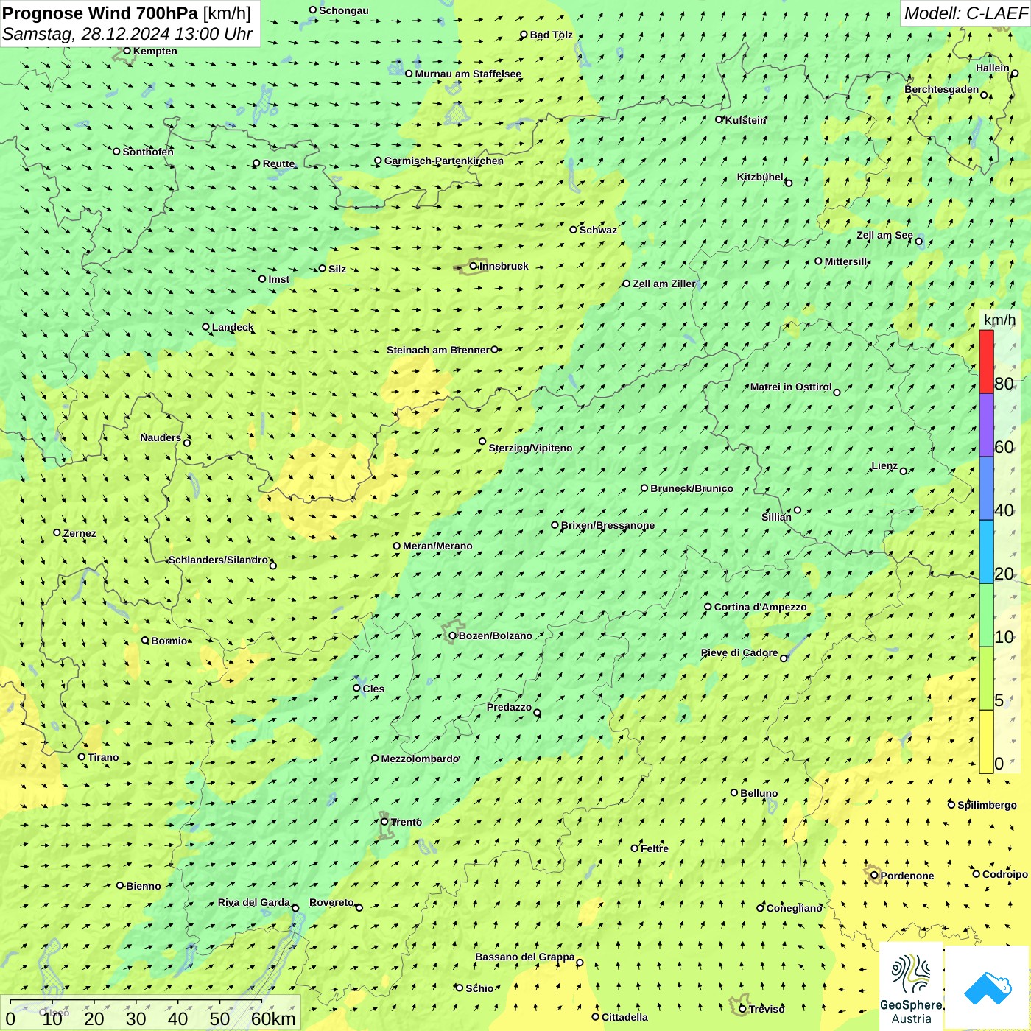Screen dimensions: 1031x1031
Task: Click the Matrei in Osttirol label
Action: click(x=791, y=387)
